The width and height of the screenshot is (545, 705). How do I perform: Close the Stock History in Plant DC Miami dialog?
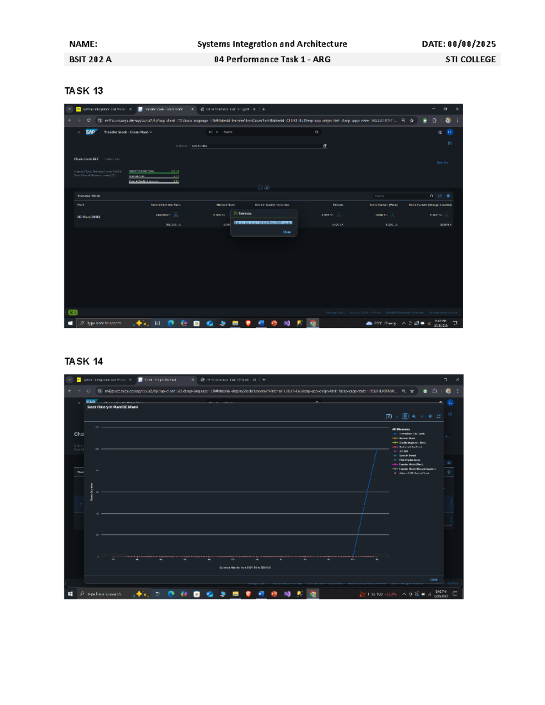pos(434,580)
